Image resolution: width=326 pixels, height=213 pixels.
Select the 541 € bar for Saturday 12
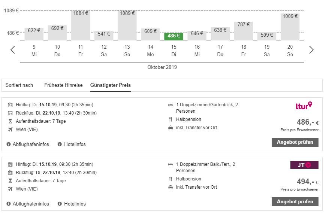point(104,35)
